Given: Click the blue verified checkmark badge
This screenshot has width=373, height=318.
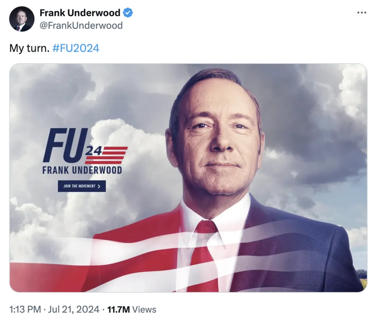Looking at the screenshot, I should (x=128, y=12).
